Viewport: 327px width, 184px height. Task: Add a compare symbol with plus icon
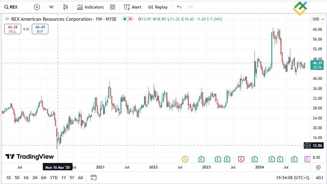coord(37,7)
